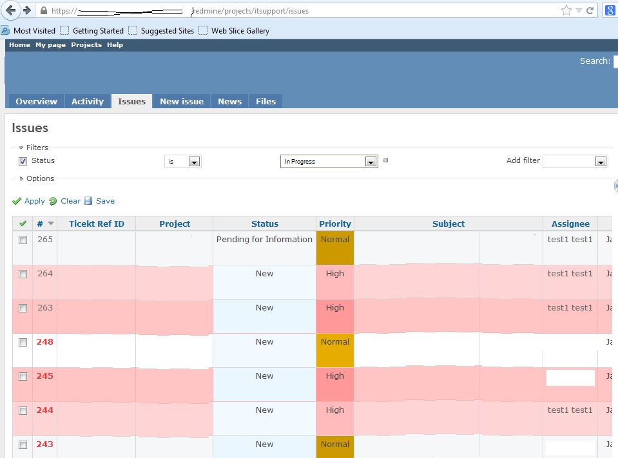
Task: Select the Issues tab
Action: click(x=131, y=101)
